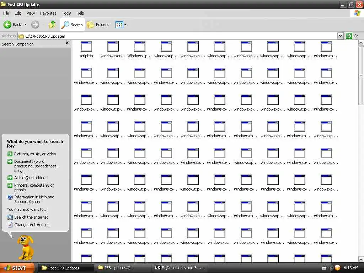Click the orange tray icon
Viewport: 364px width, 273px height.
coord(338,268)
